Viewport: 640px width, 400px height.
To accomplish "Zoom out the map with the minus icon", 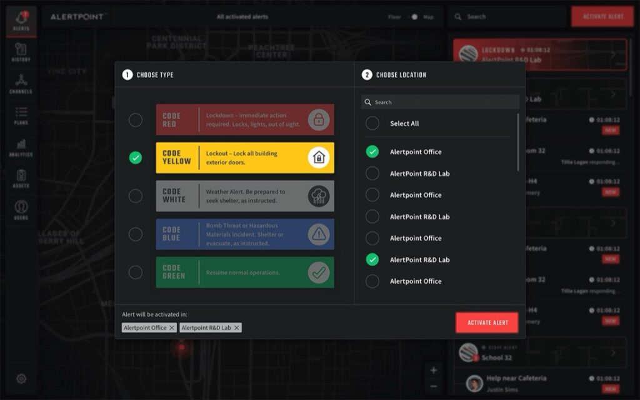I will (x=434, y=386).
